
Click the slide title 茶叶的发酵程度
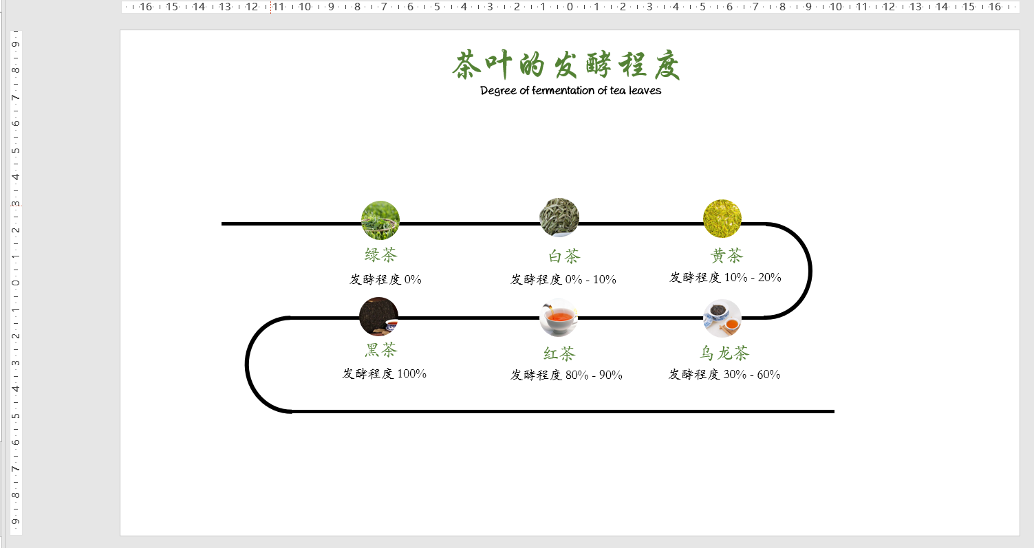tap(568, 63)
